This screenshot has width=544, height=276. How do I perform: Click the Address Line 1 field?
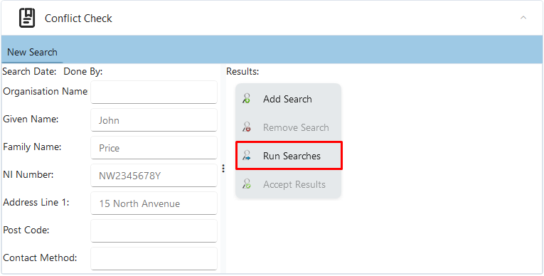pyautogui.click(x=154, y=203)
